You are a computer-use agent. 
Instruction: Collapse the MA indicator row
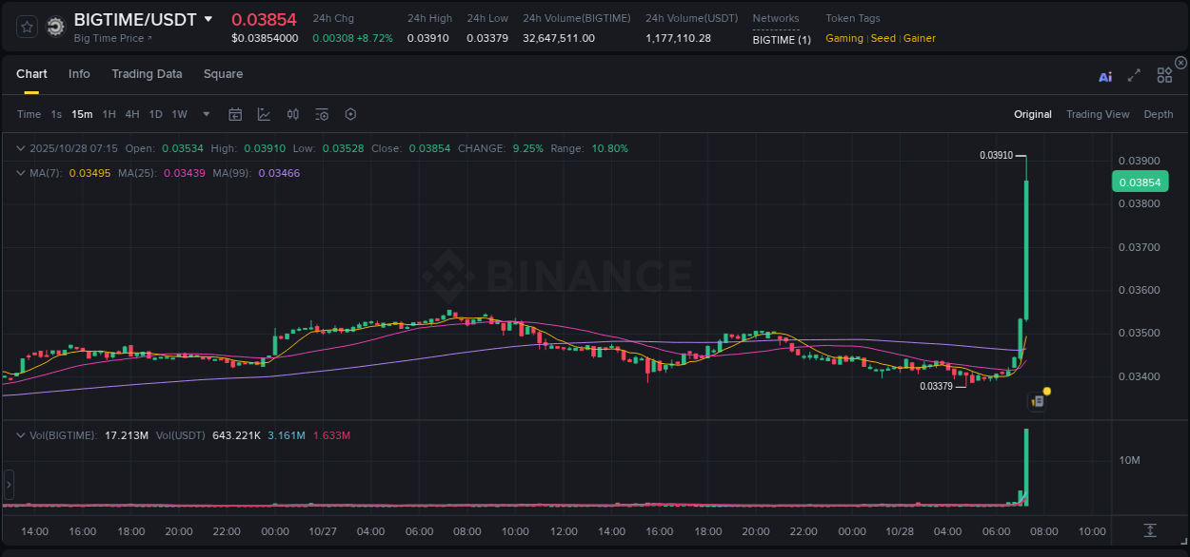coord(20,173)
